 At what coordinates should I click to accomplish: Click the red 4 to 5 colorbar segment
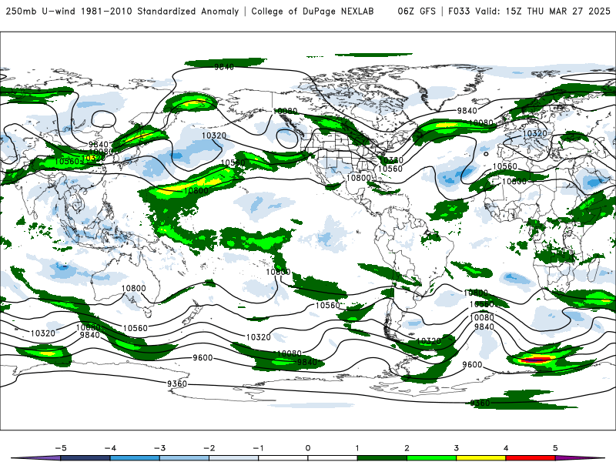click(x=531, y=458)
